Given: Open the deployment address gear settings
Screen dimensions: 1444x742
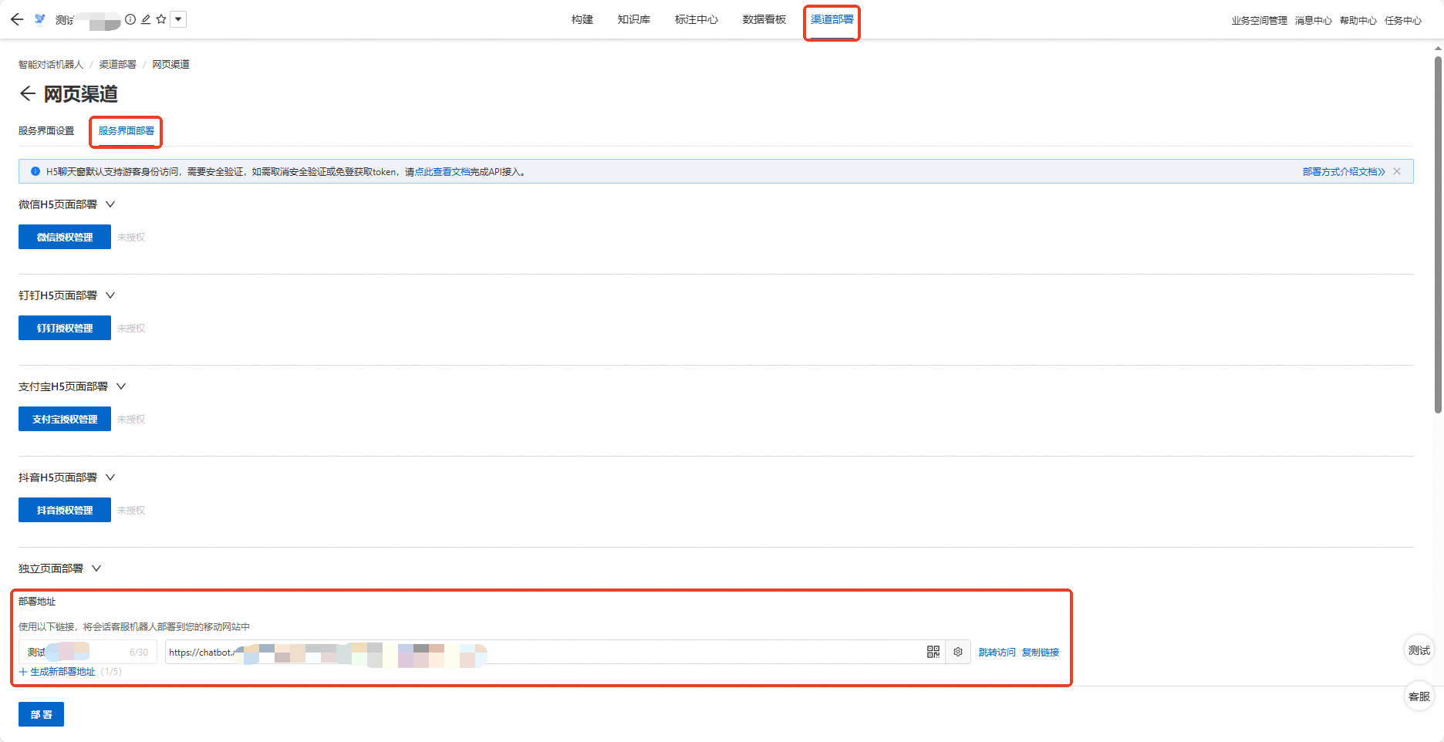Looking at the screenshot, I should tap(958, 652).
